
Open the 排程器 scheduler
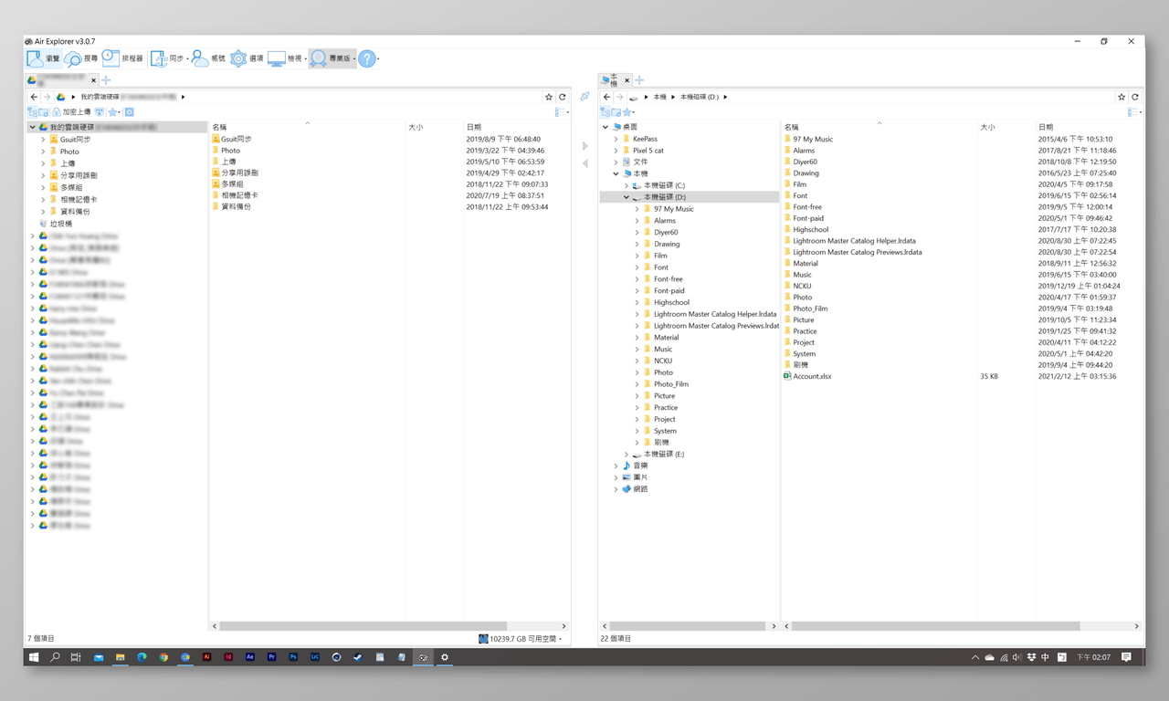(x=122, y=58)
